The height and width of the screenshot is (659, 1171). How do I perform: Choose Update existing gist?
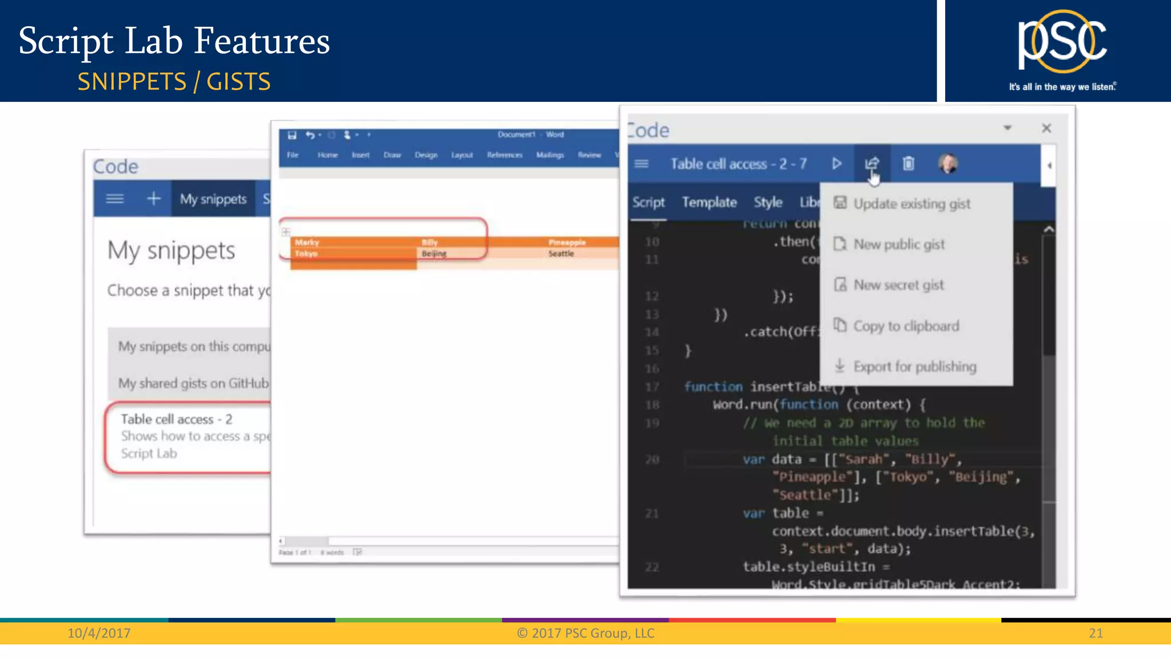(x=911, y=204)
